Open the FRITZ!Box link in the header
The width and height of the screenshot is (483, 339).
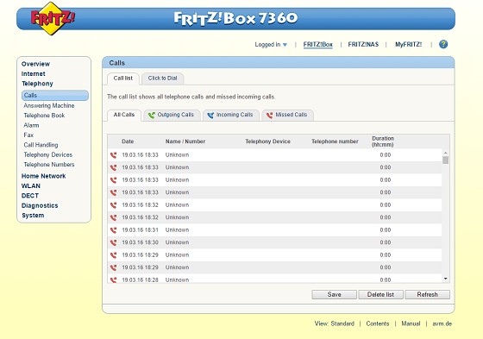(318, 45)
